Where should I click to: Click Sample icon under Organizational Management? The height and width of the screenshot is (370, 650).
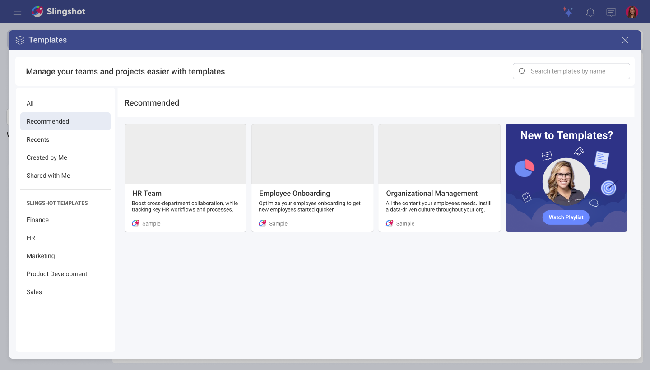[390, 223]
